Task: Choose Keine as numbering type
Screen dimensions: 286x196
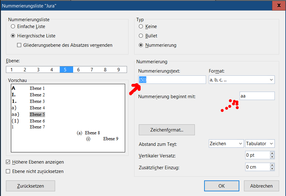Action: (141, 27)
